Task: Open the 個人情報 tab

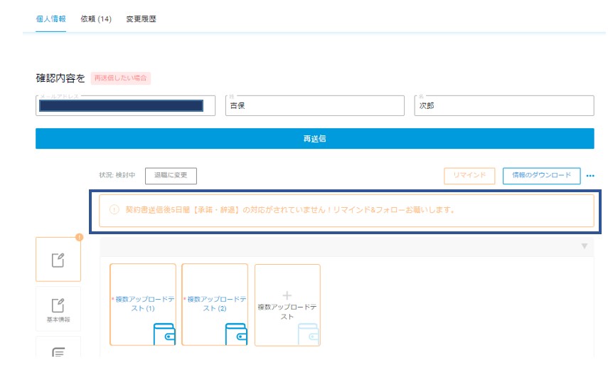Action: click(50, 19)
